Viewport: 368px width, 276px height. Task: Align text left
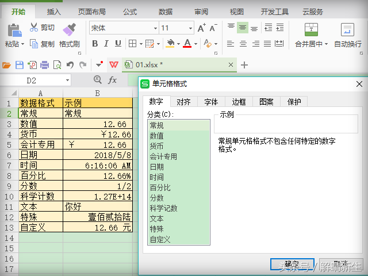point(231,44)
